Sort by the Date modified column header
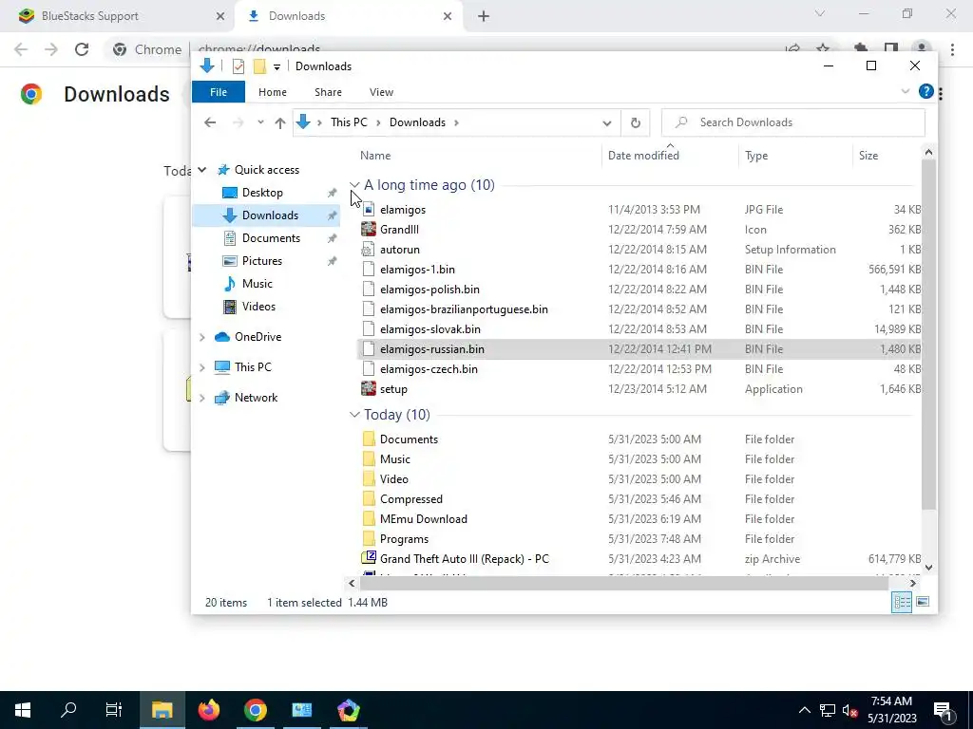This screenshot has height=729, width=973. click(643, 156)
